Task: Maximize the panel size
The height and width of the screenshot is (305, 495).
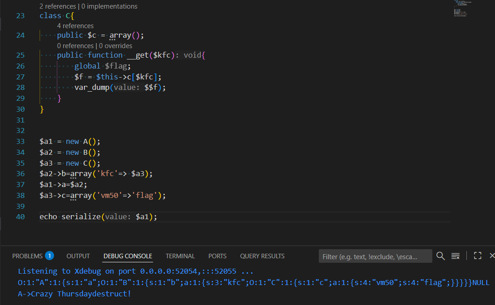Action: coord(478,256)
